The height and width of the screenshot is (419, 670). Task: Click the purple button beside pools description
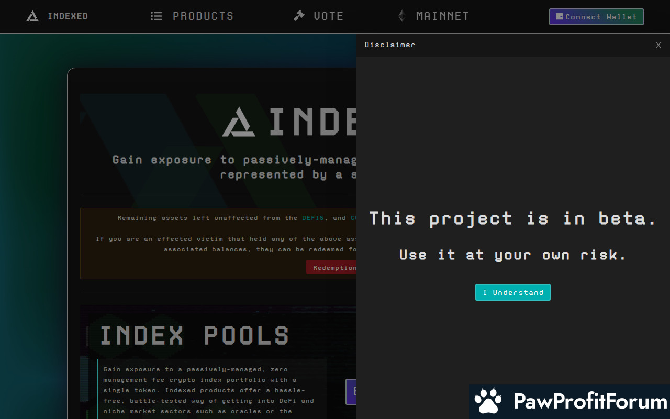point(351,392)
